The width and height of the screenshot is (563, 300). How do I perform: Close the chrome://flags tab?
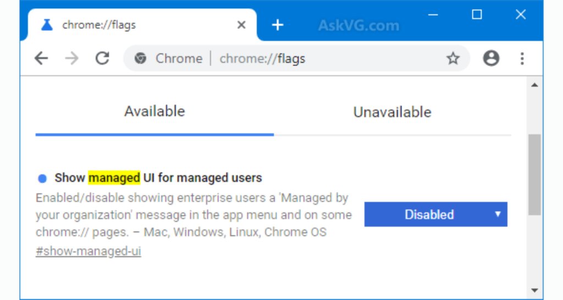242,25
